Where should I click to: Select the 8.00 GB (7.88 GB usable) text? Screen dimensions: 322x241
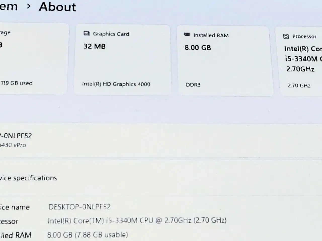[87, 235]
